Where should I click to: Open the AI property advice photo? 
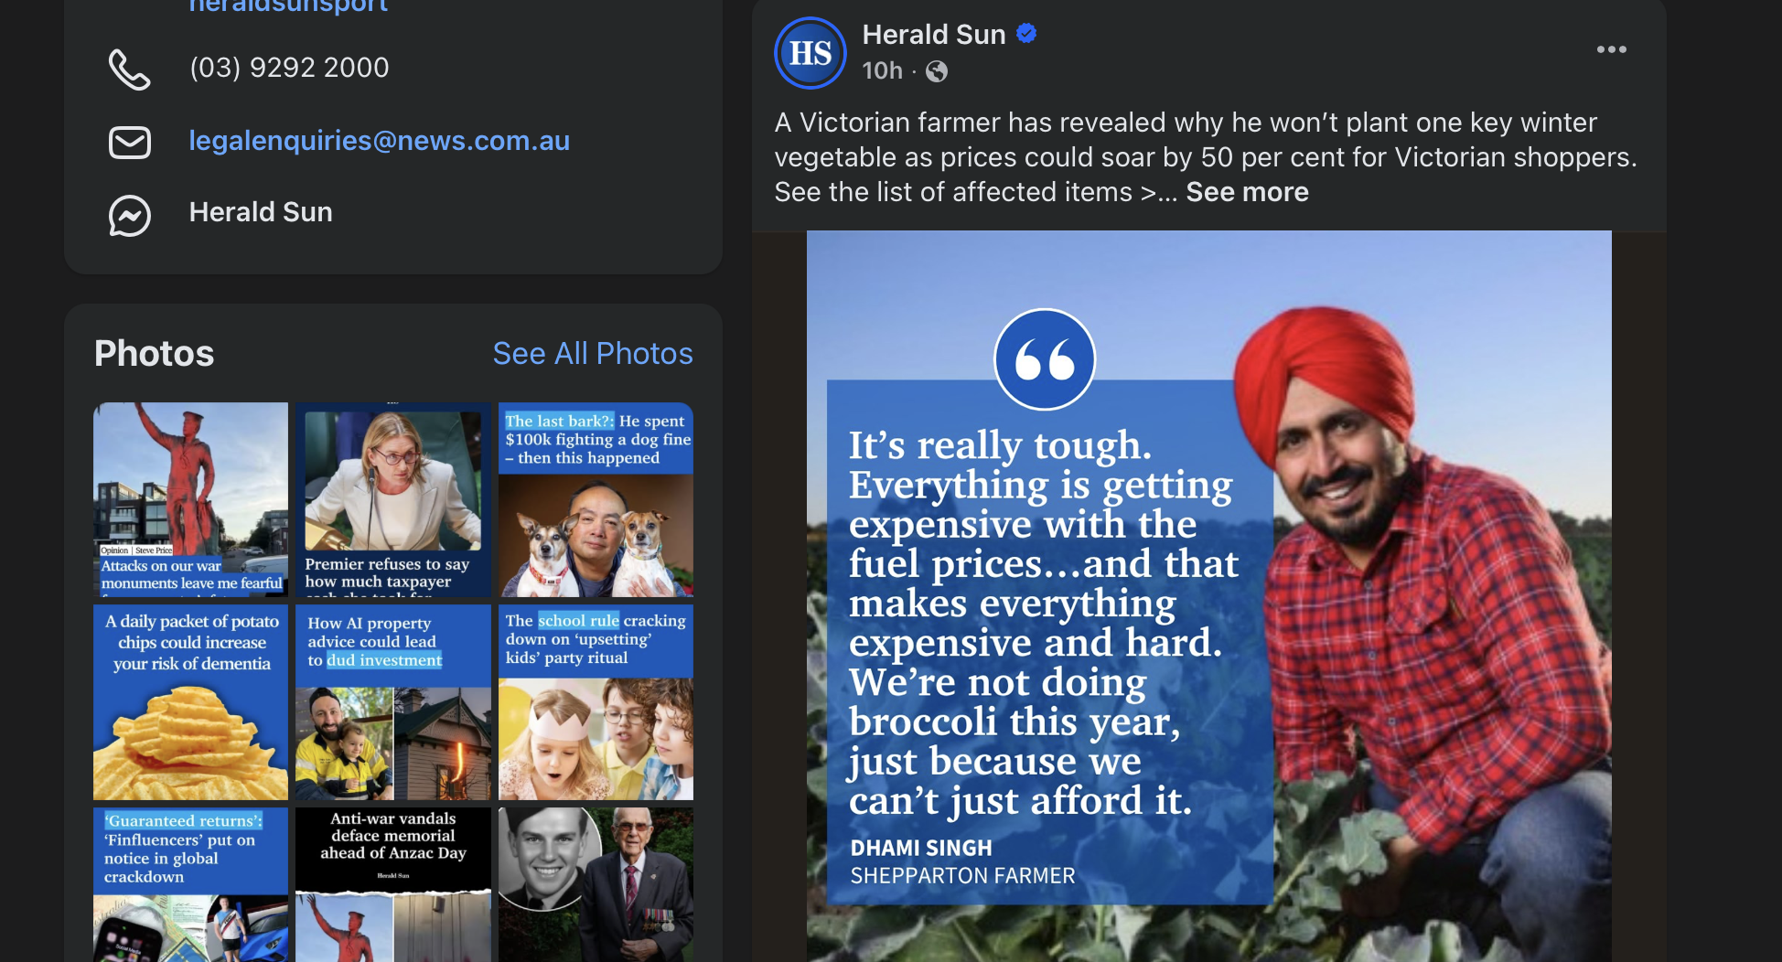[x=393, y=702]
